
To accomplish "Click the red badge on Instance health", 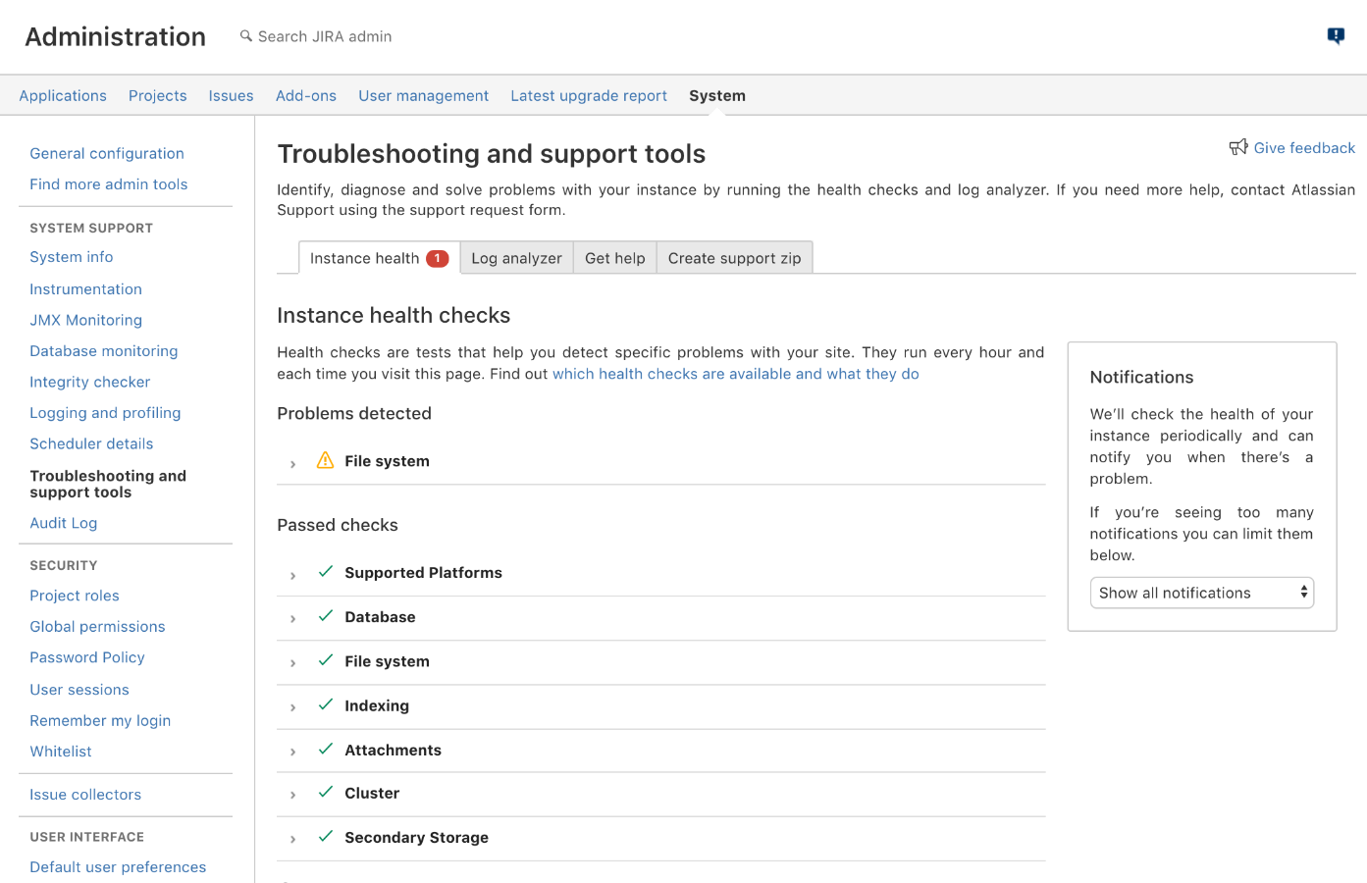I will [437, 258].
